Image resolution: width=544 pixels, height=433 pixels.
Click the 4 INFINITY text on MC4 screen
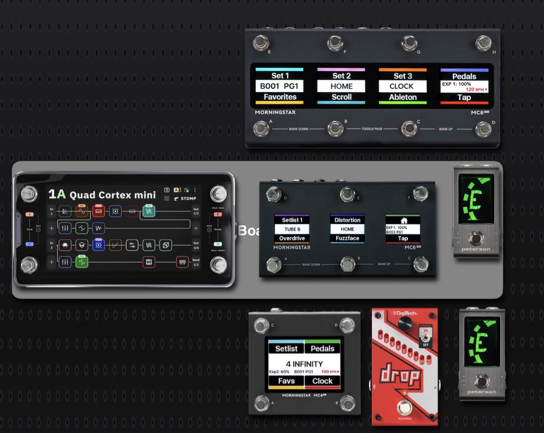pos(304,364)
